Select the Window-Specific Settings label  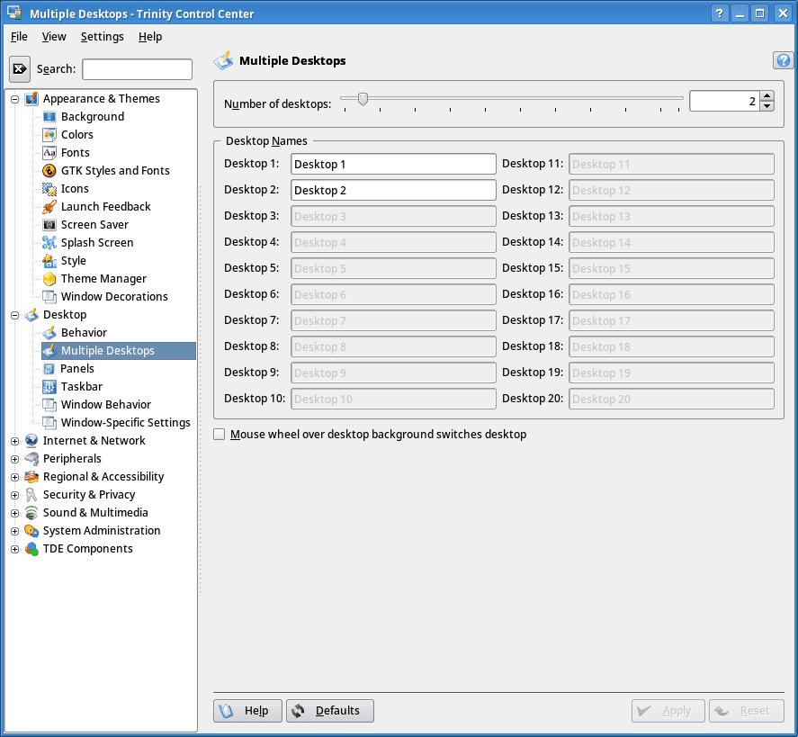[126, 423]
